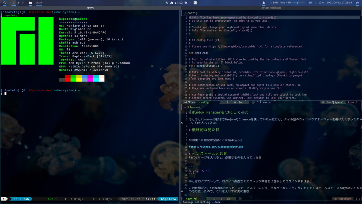This screenshot has width=362, height=204.
Task: Click the heading 最終的な見た目
Action: [206, 130]
